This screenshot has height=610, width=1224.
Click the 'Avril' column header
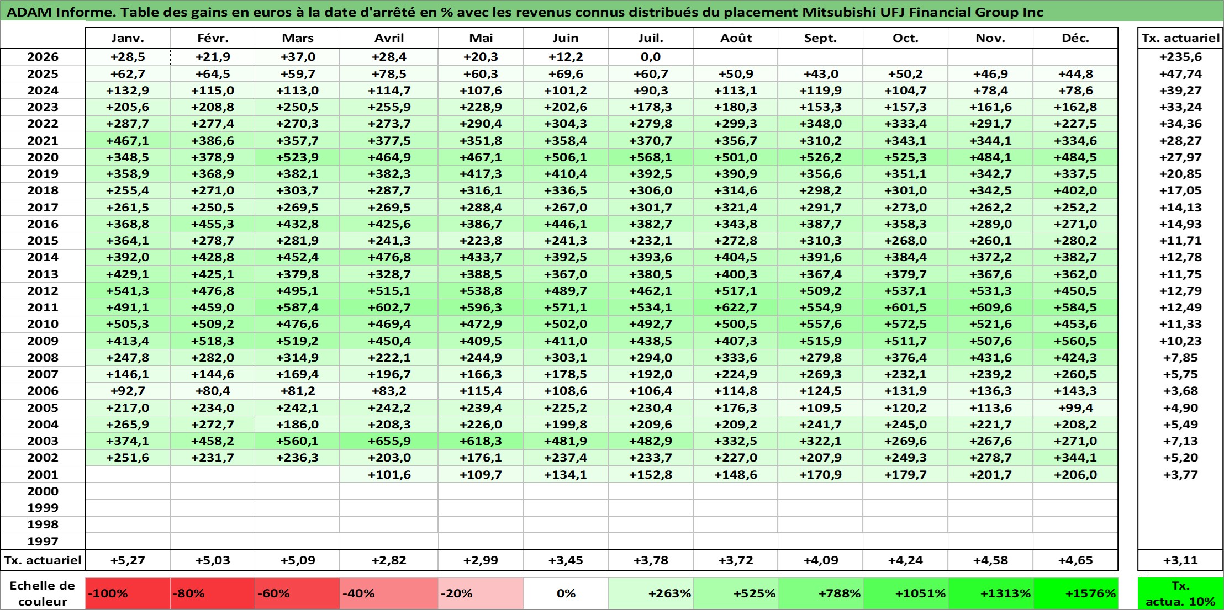click(x=389, y=38)
